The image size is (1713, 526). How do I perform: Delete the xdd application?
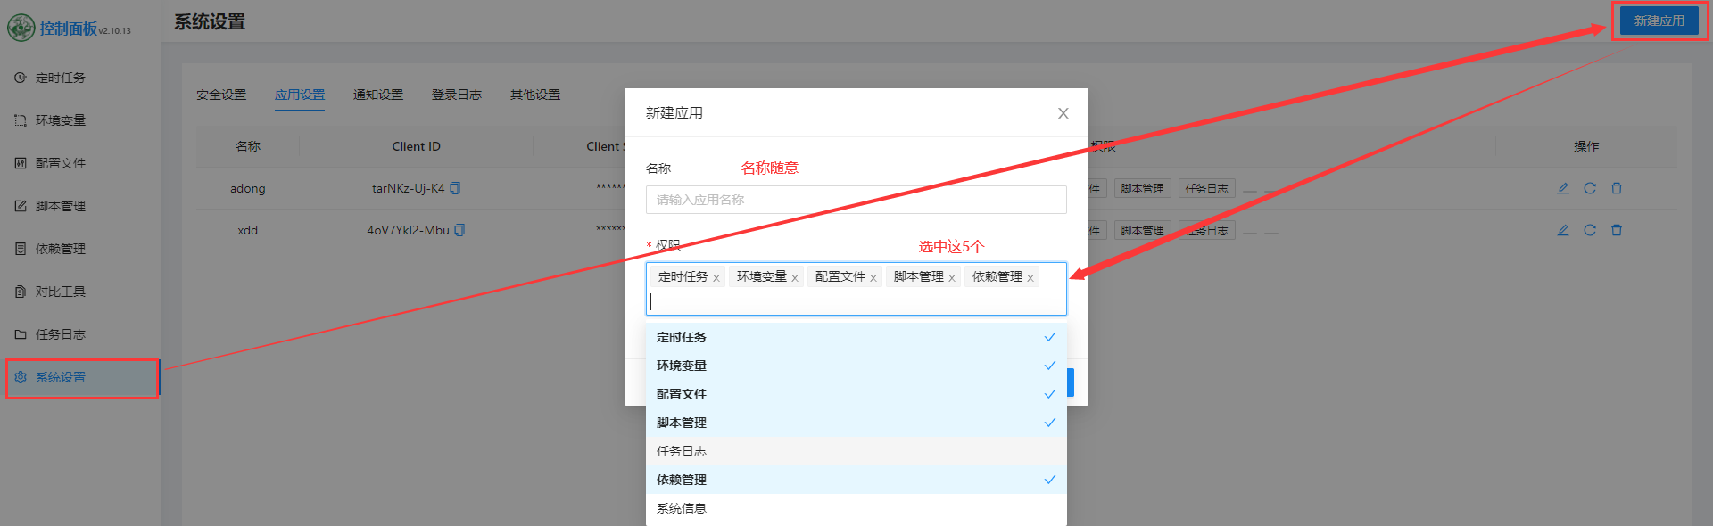(1617, 230)
